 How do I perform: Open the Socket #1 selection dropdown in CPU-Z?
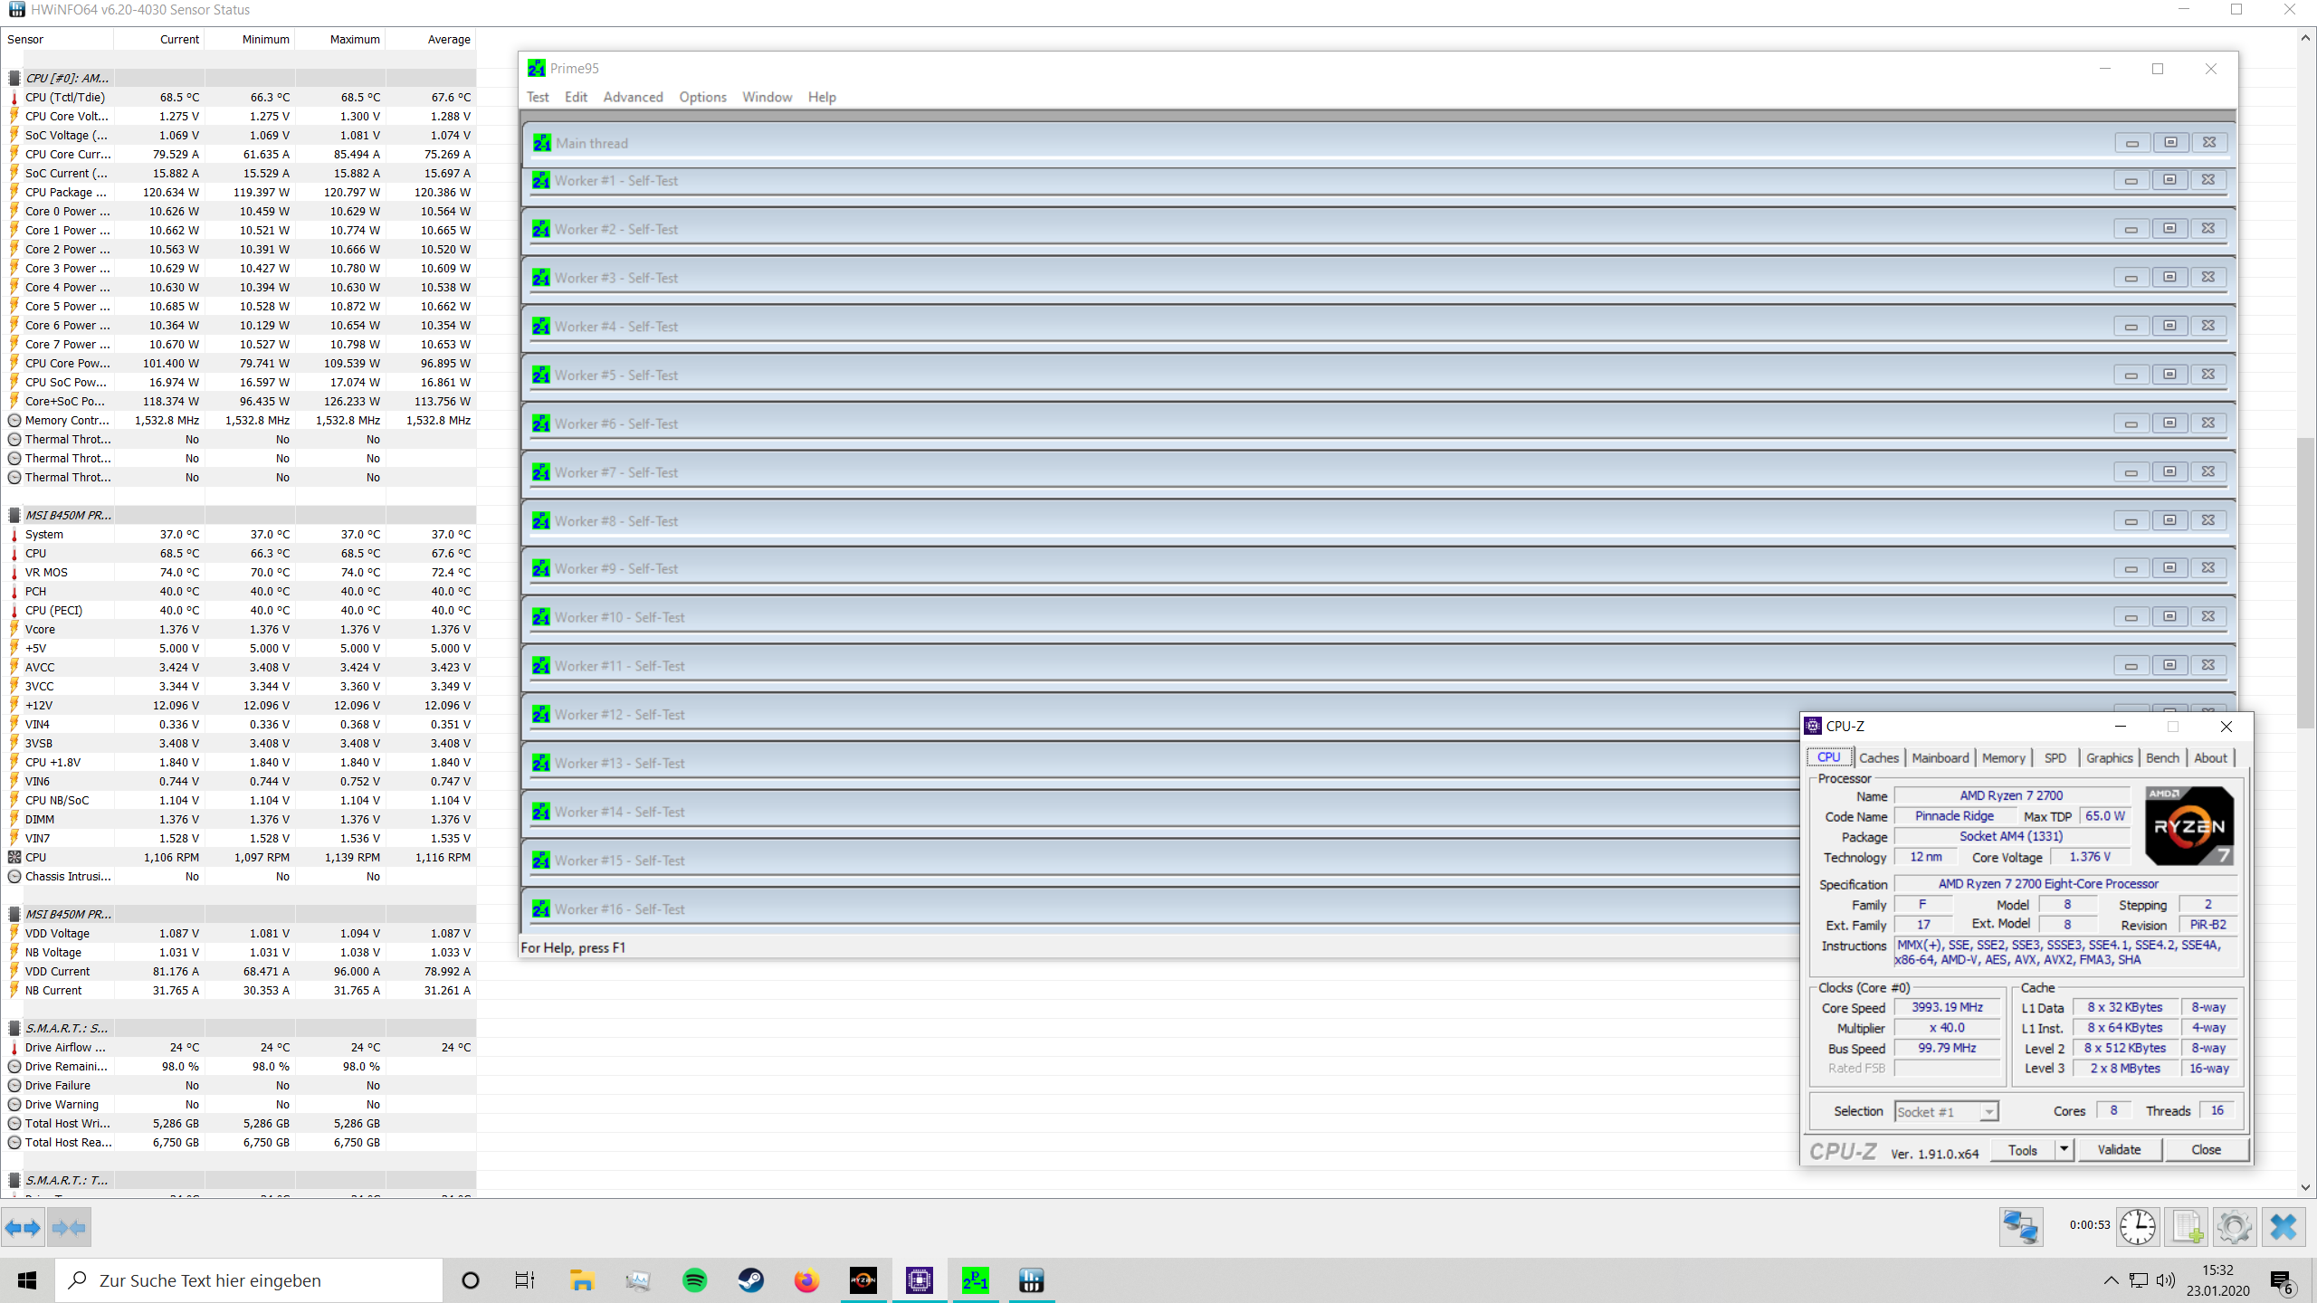coord(1988,1111)
